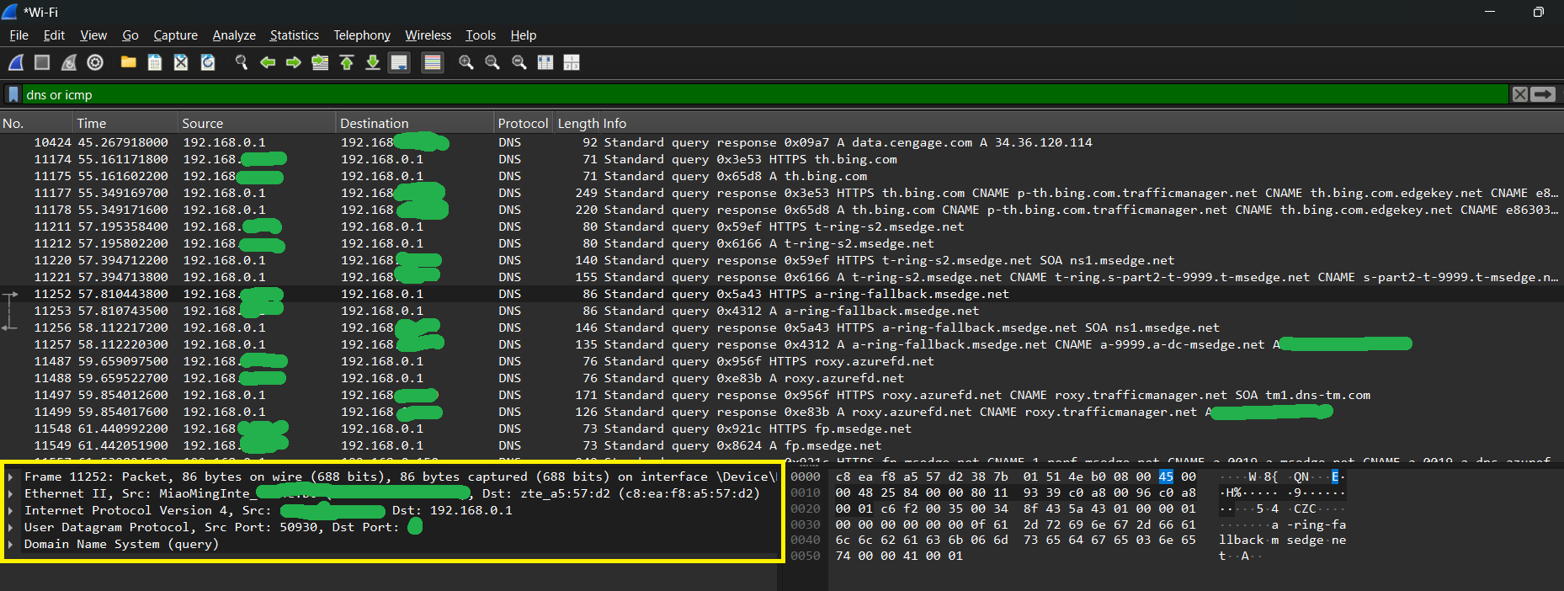Open the Capture menu

pos(175,35)
